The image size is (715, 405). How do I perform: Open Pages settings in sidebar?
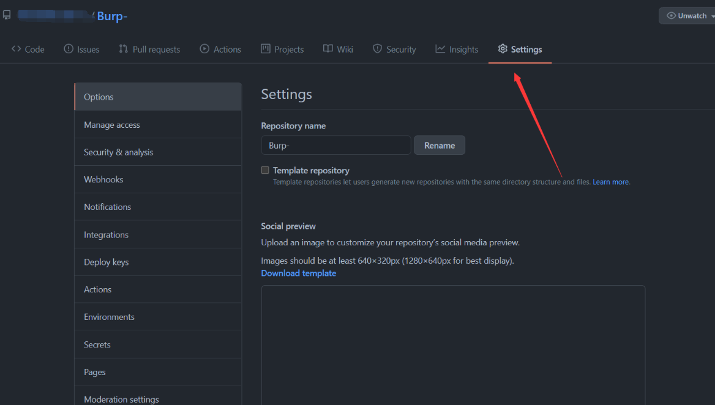158,372
